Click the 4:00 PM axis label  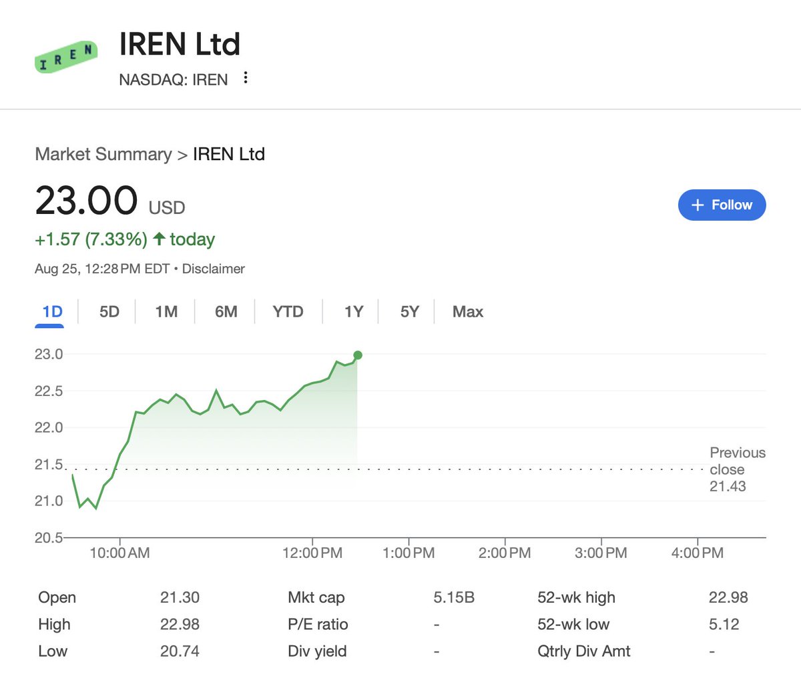pos(698,553)
